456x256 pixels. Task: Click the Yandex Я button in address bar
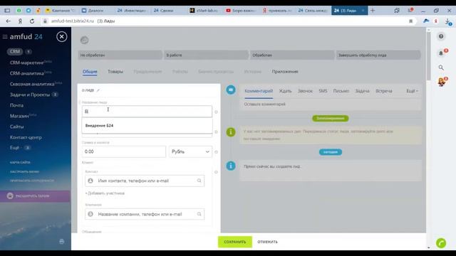coord(20,21)
